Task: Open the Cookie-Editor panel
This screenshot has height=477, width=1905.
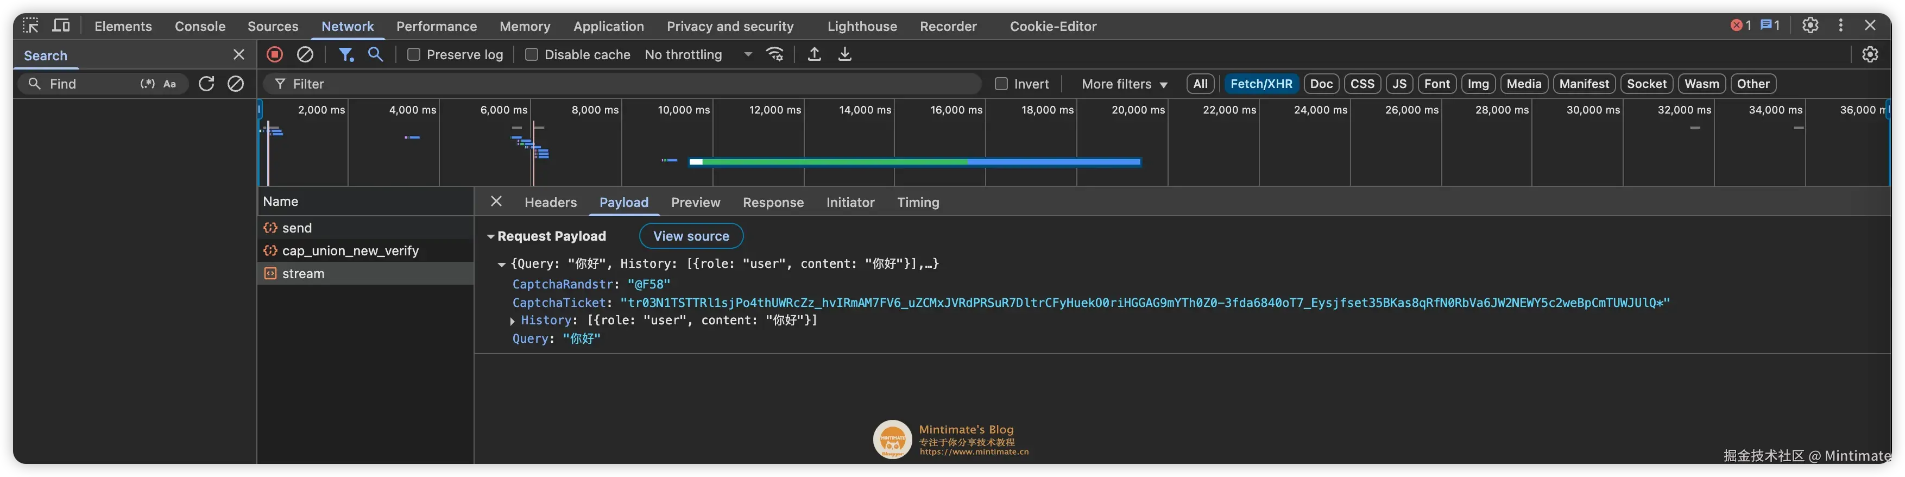Action: click(1052, 26)
